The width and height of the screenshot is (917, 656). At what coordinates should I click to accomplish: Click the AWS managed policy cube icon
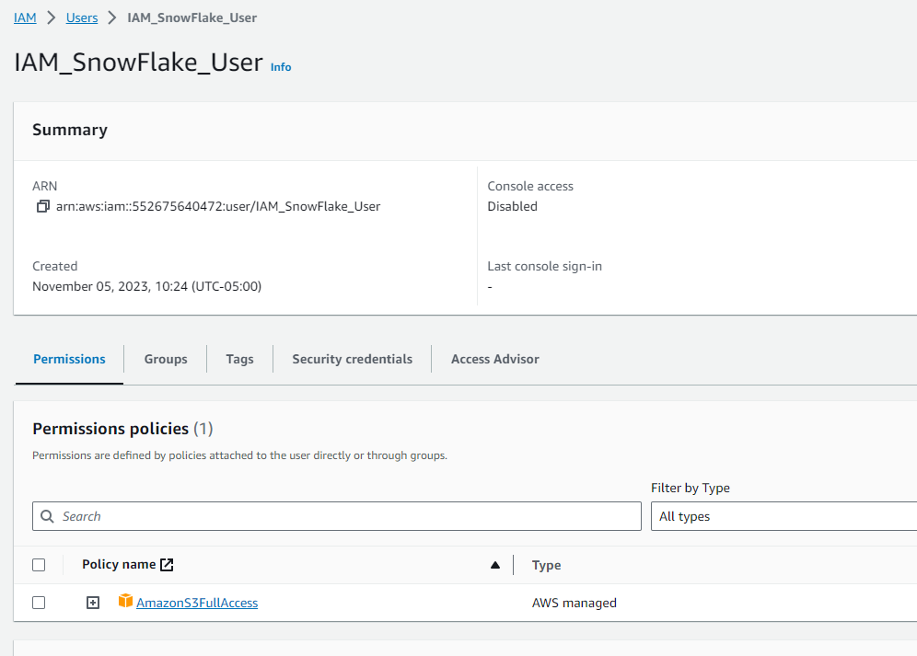(x=125, y=603)
